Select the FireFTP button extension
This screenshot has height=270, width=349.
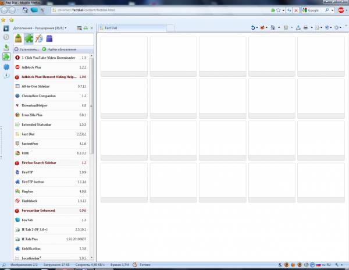(x=51, y=182)
